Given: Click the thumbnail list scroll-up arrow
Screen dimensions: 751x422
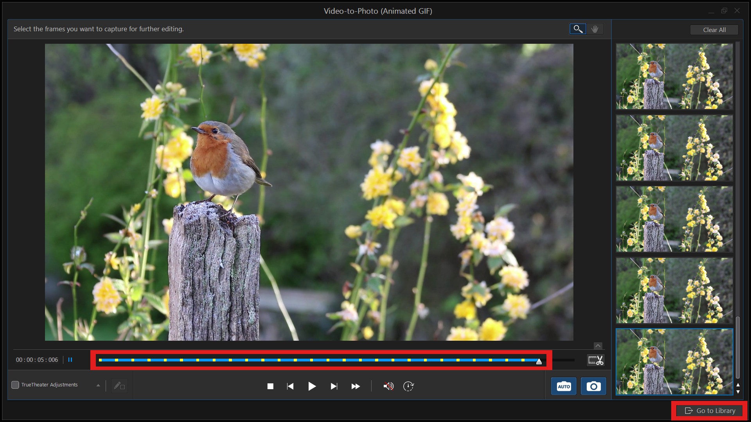Looking at the screenshot, I should (x=738, y=385).
